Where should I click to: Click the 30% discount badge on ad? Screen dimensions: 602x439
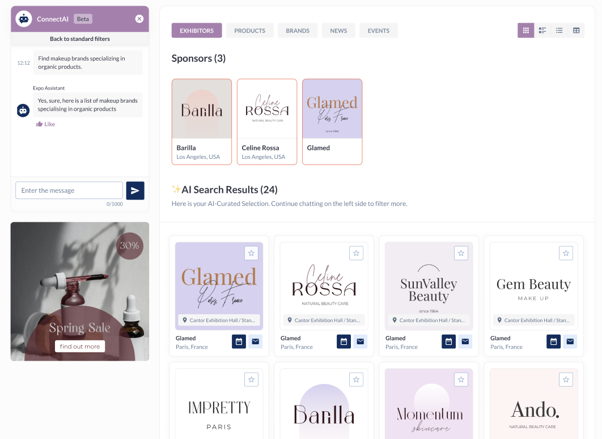pyautogui.click(x=129, y=246)
